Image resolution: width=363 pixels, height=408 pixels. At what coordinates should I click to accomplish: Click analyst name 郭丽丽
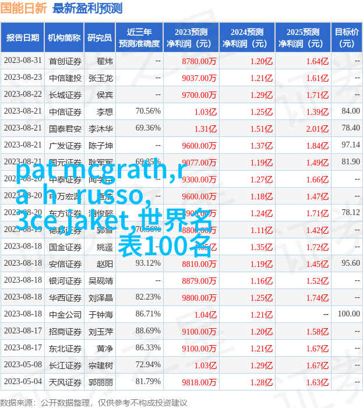point(100,382)
